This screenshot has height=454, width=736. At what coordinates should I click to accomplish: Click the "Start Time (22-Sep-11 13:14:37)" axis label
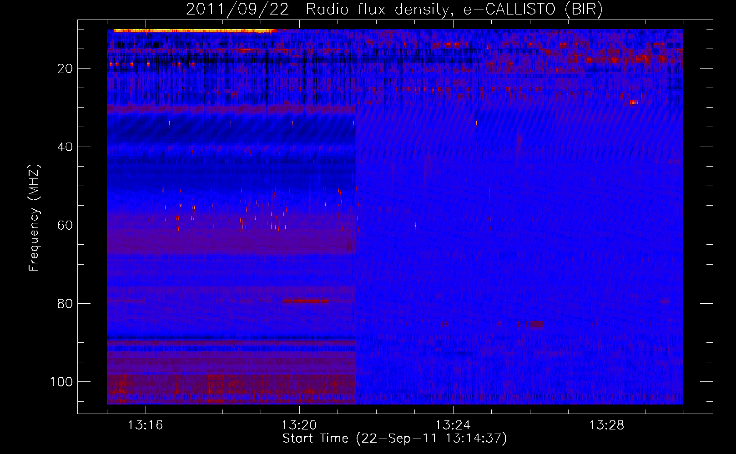(394, 439)
